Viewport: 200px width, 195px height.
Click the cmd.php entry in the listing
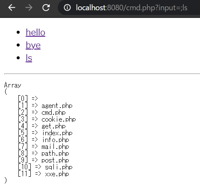(53, 113)
